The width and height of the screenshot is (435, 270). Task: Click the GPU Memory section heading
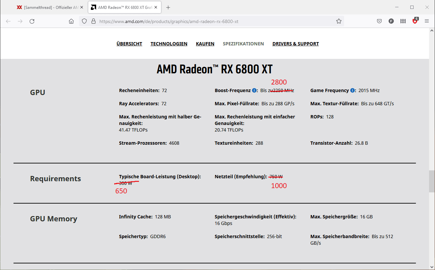54,219
